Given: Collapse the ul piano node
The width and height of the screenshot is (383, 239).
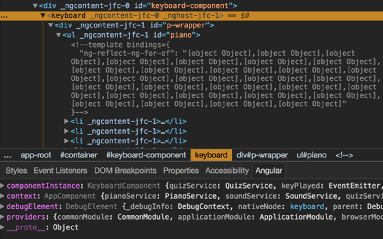Looking at the screenshot, I should [x=59, y=35].
